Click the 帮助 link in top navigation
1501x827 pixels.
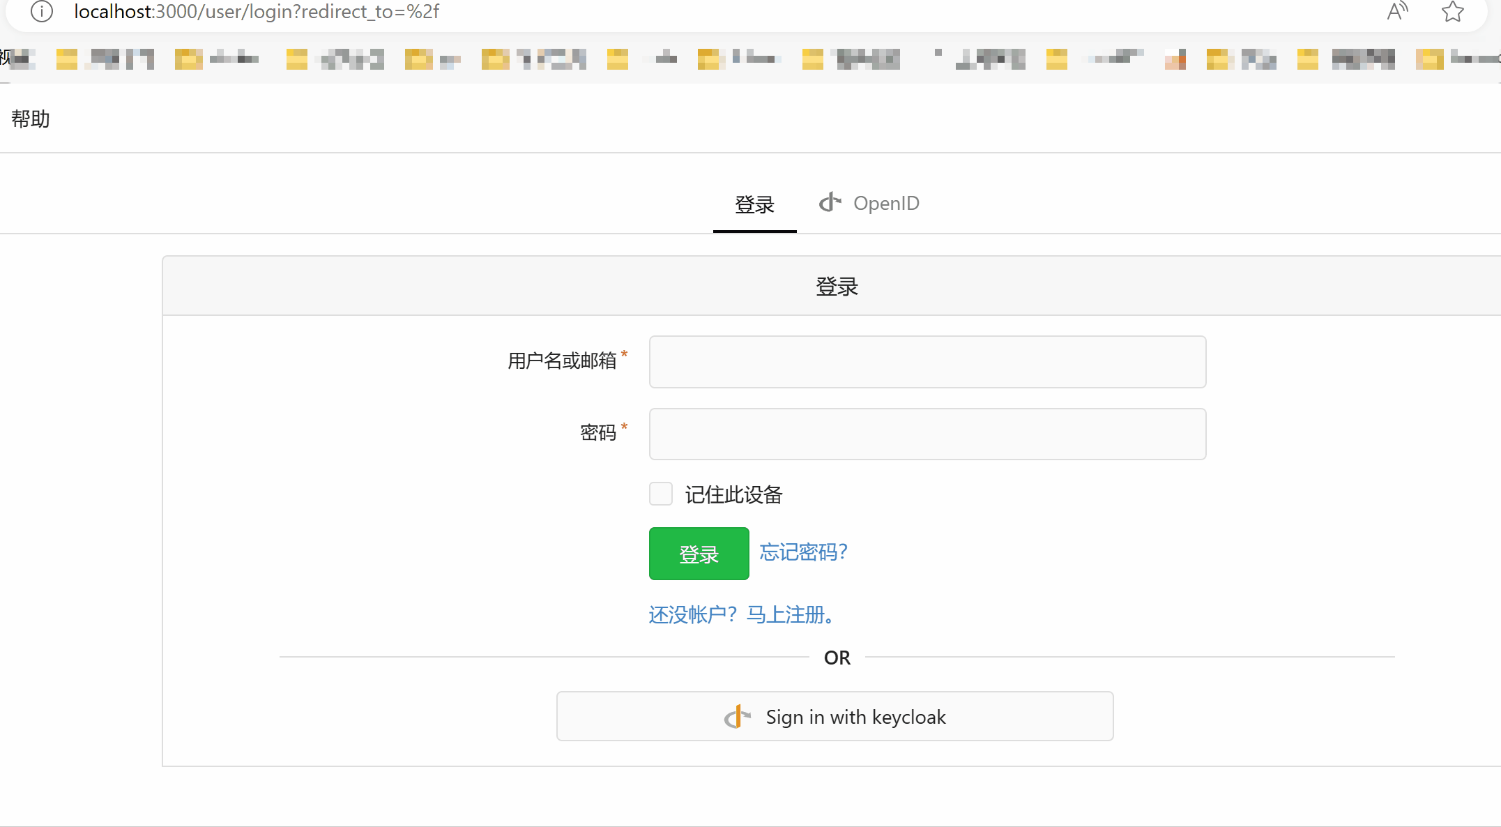pyautogui.click(x=31, y=119)
